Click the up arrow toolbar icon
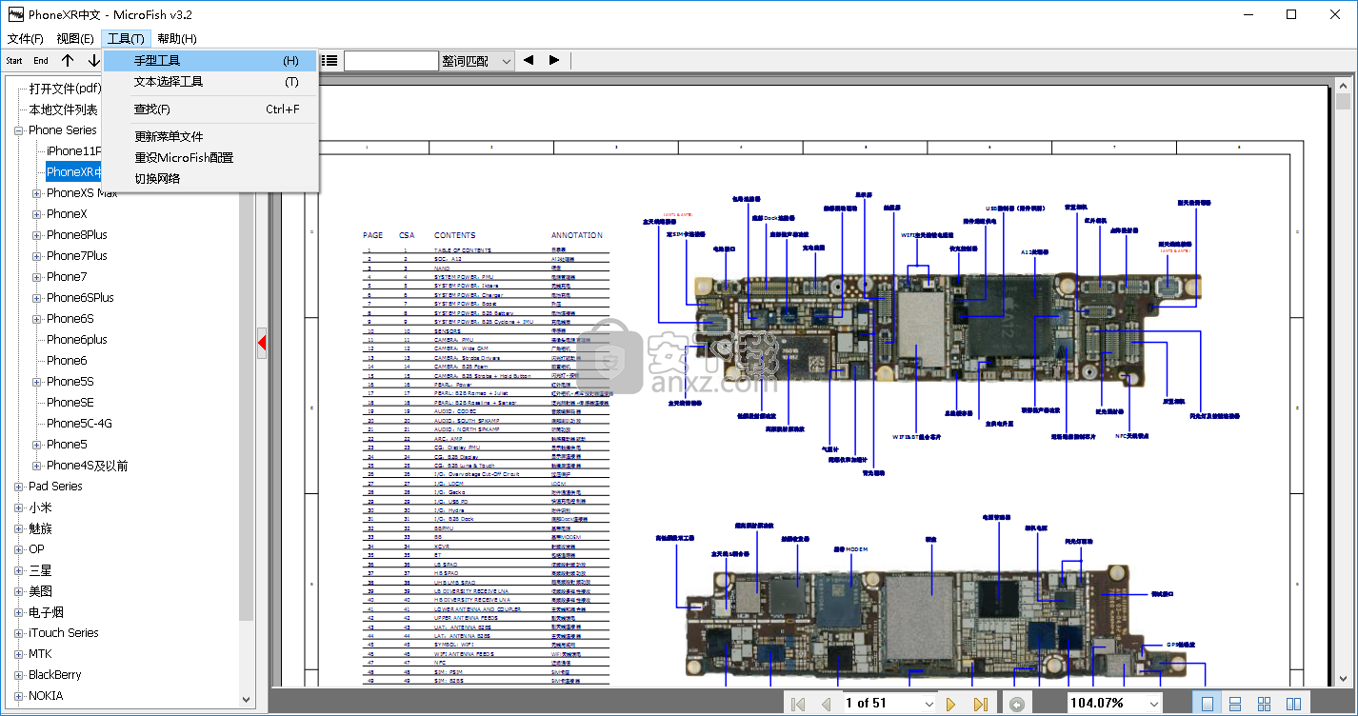 tap(68, 61)
